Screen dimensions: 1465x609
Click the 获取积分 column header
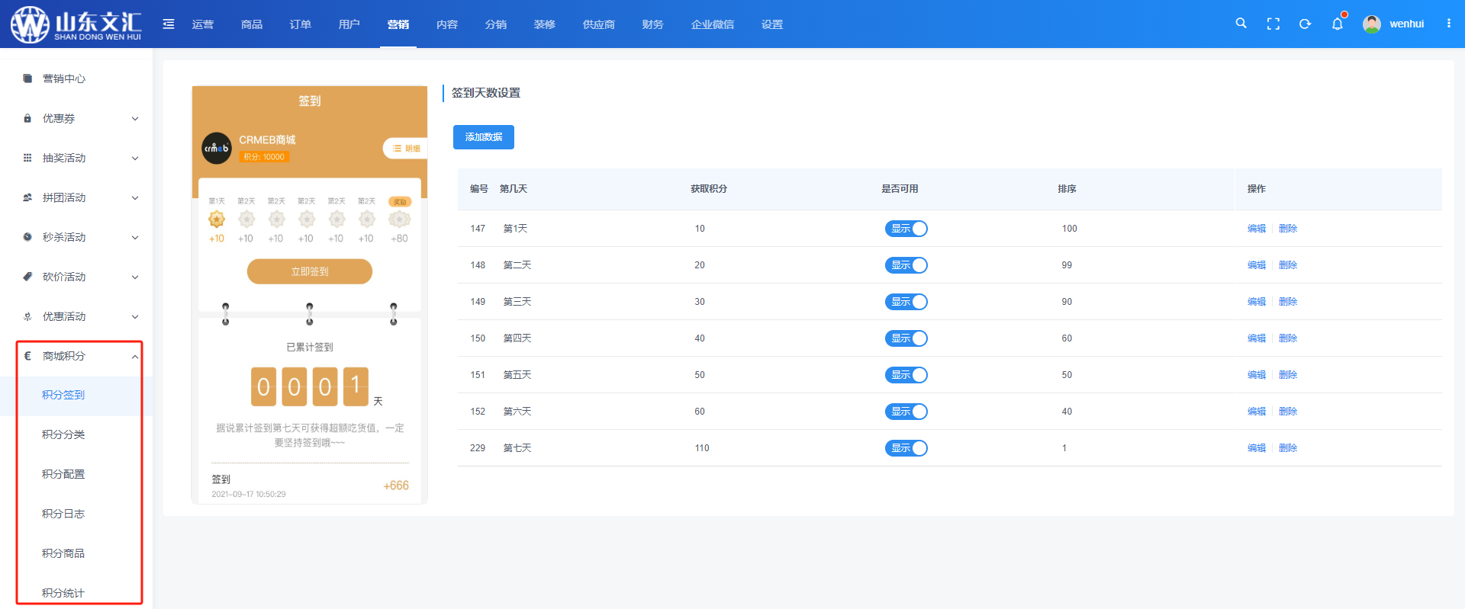click(709, 189)
